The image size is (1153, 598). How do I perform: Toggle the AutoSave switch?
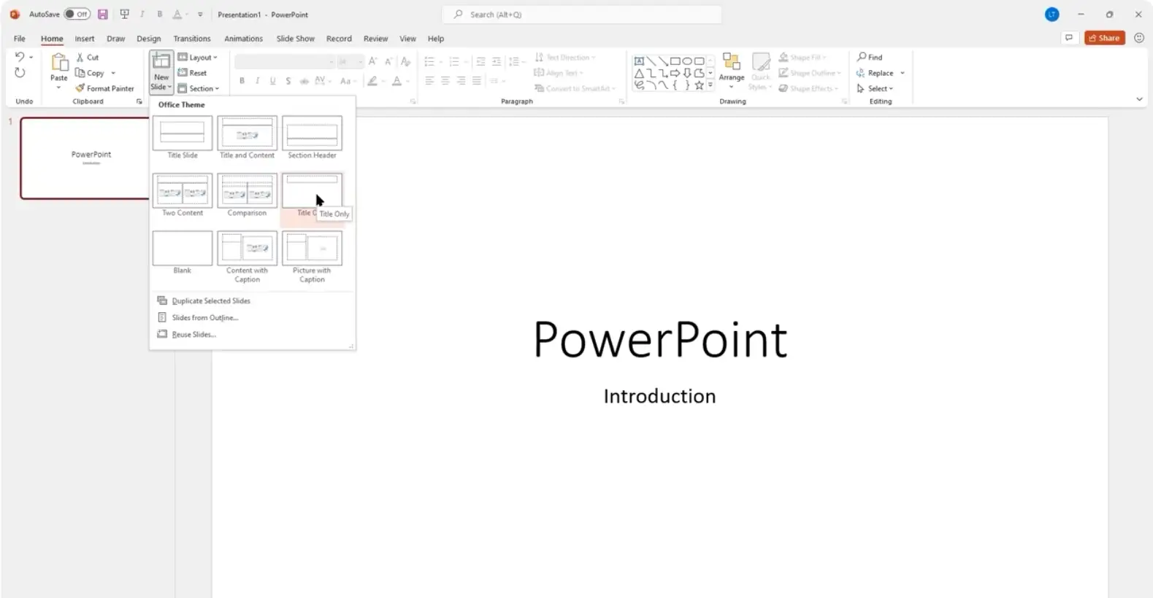pyautogui.click(x=77, y=15)
